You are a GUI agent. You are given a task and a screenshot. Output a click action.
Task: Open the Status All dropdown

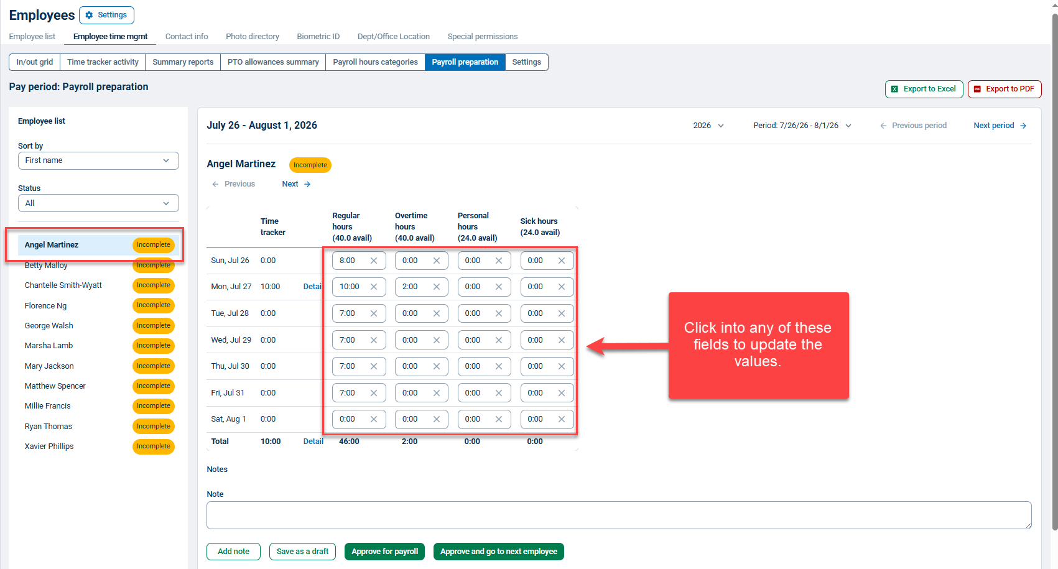click(x=98, y=203)
